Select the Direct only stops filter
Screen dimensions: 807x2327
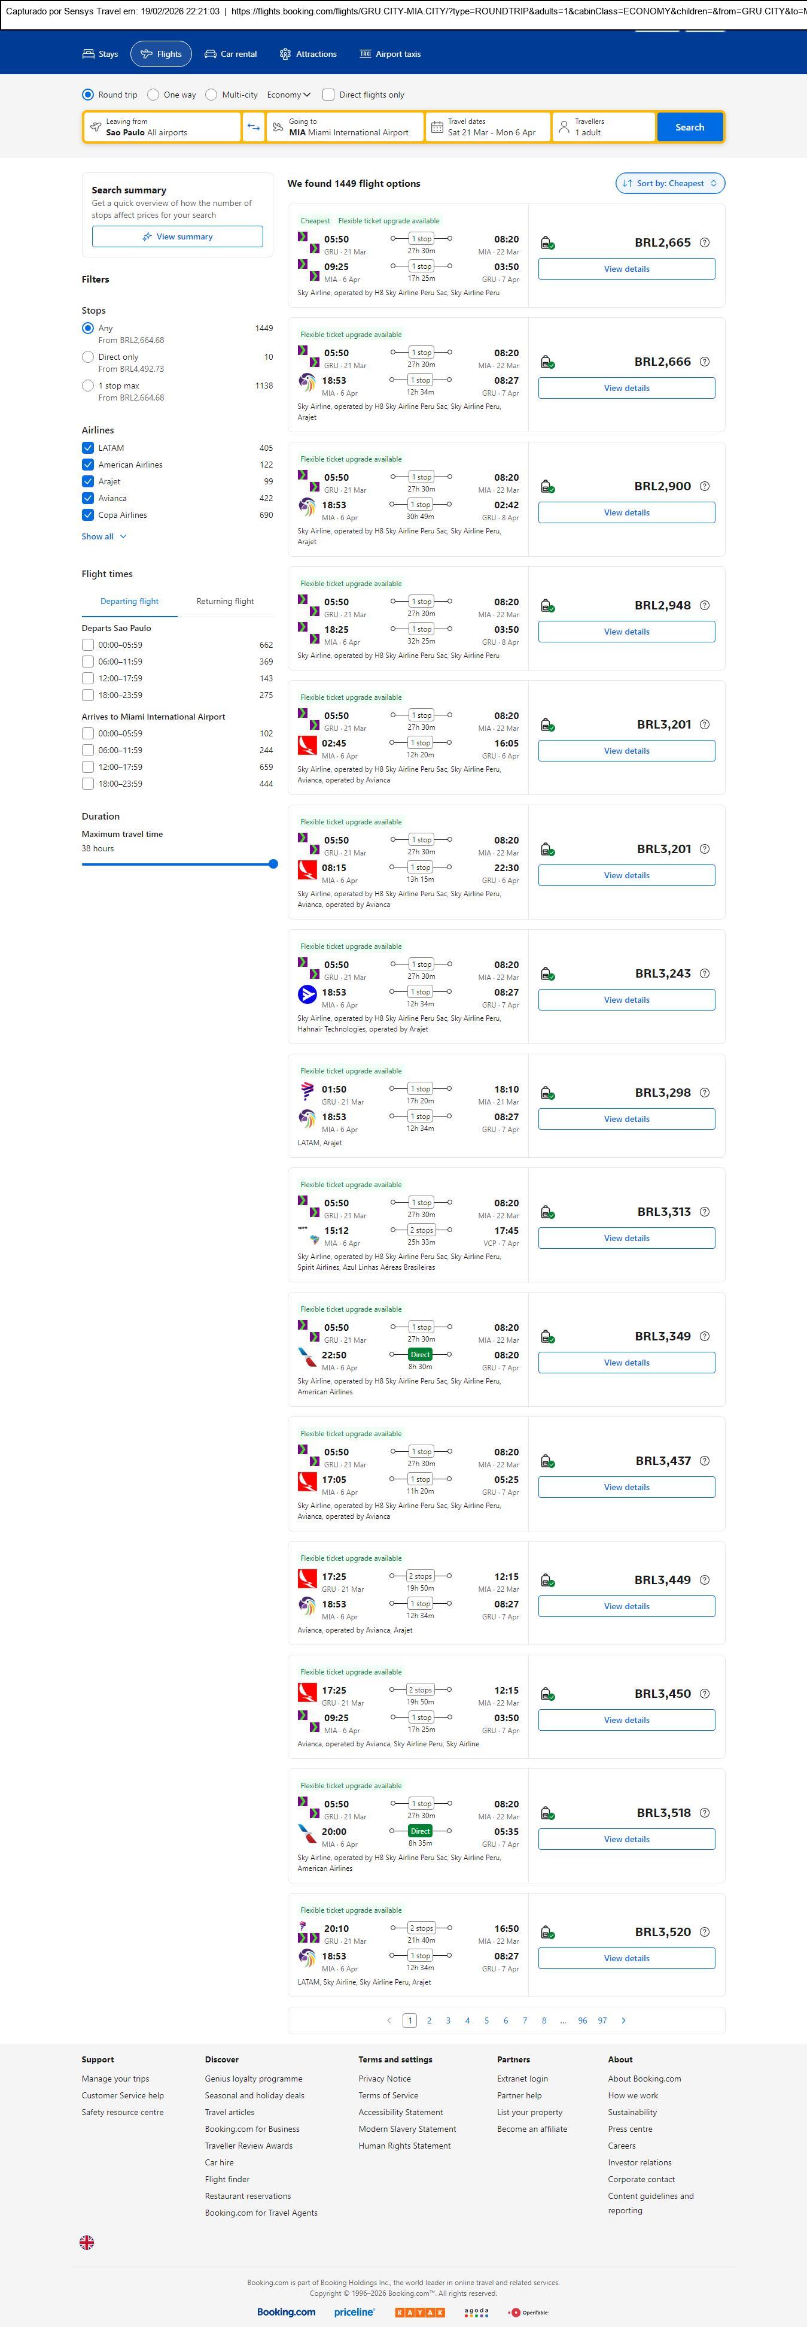pyautogui.click(x=87, y=357)
